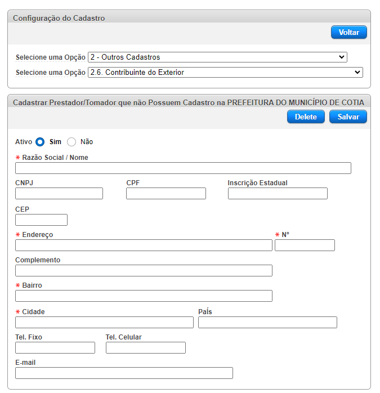Focus the Razão Social / Nome field
The image size is (380, 393).
[183, 168]
